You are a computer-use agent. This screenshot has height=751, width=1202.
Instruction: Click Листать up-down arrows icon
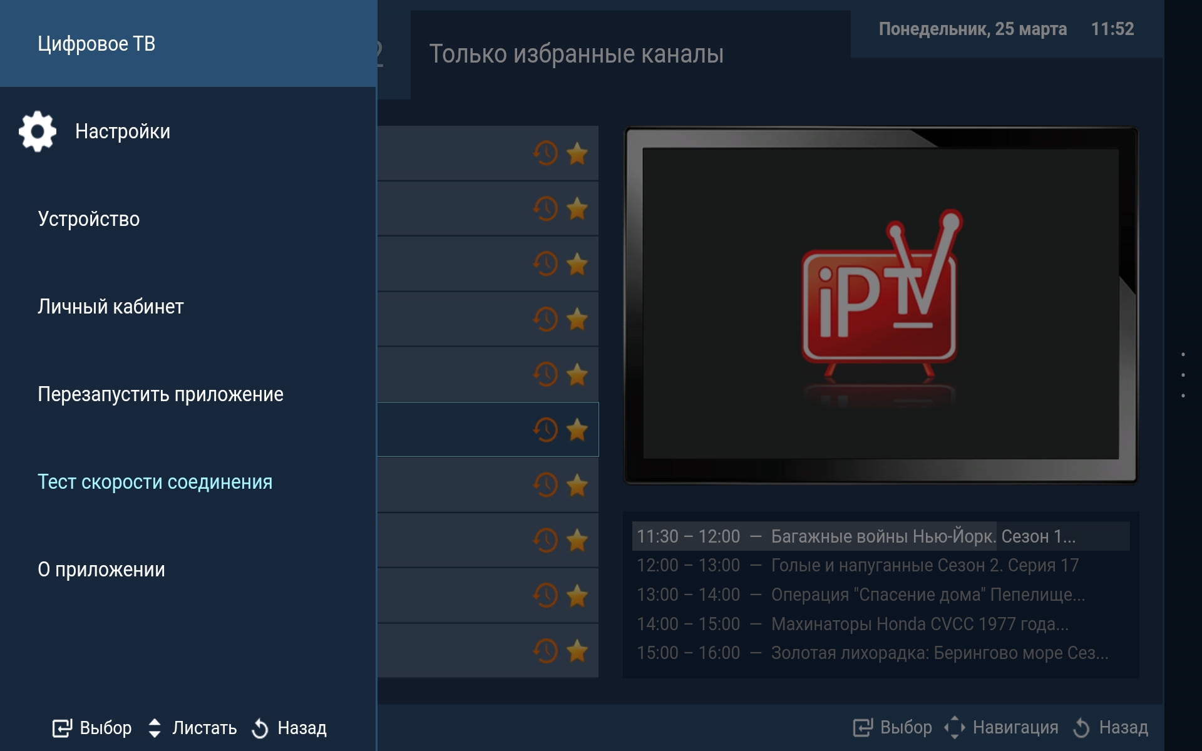(x=155, y=728)
